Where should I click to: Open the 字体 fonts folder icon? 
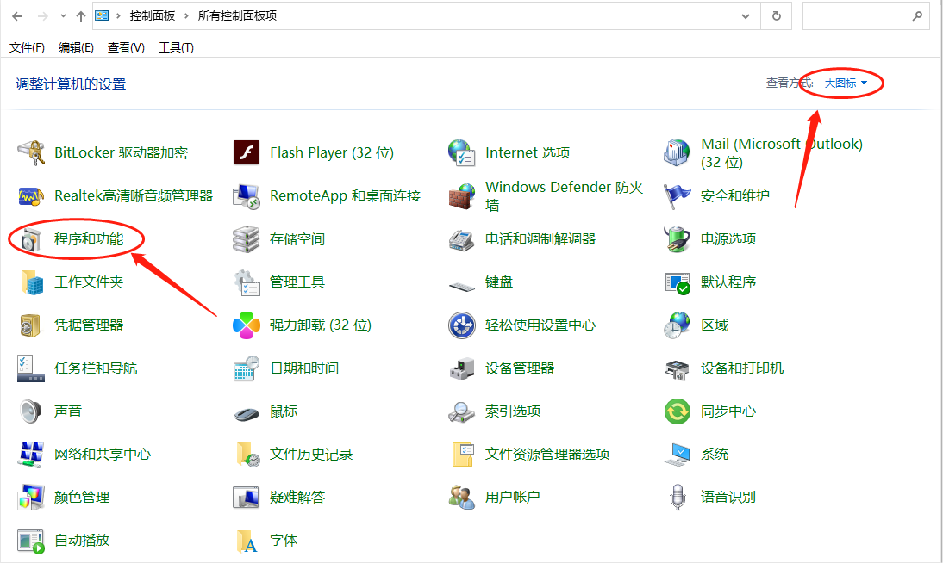tap(247, 541)
